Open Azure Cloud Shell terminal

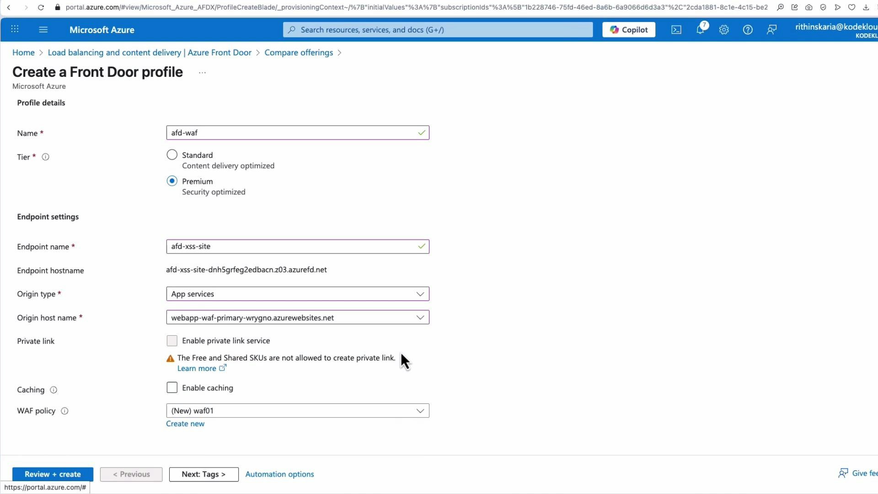coord(676,29)
